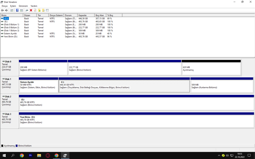255x159 pixels.
Task: Select the 509 MB Kurtarma Bölümü partition
Action: [222, 85]
